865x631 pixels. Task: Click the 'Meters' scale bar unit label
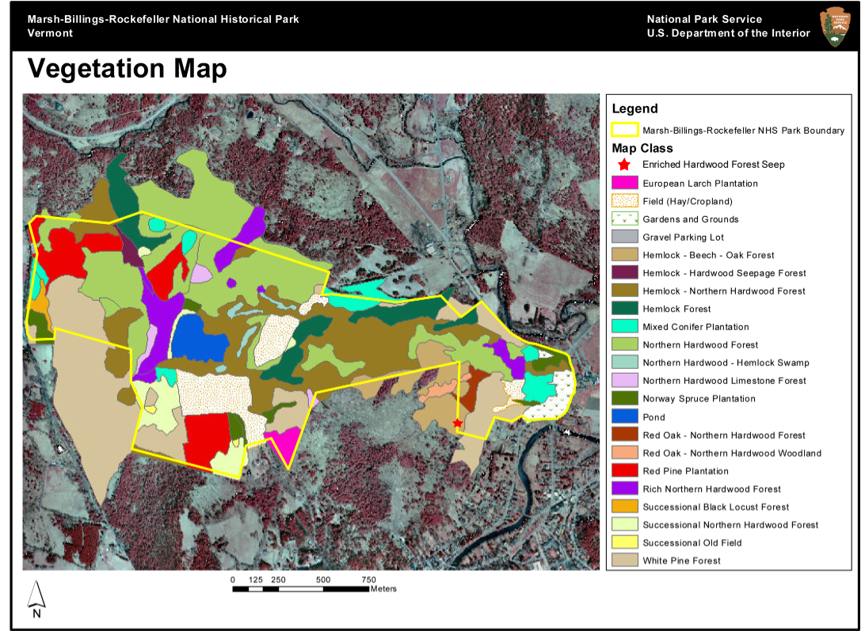pos(383,589)
